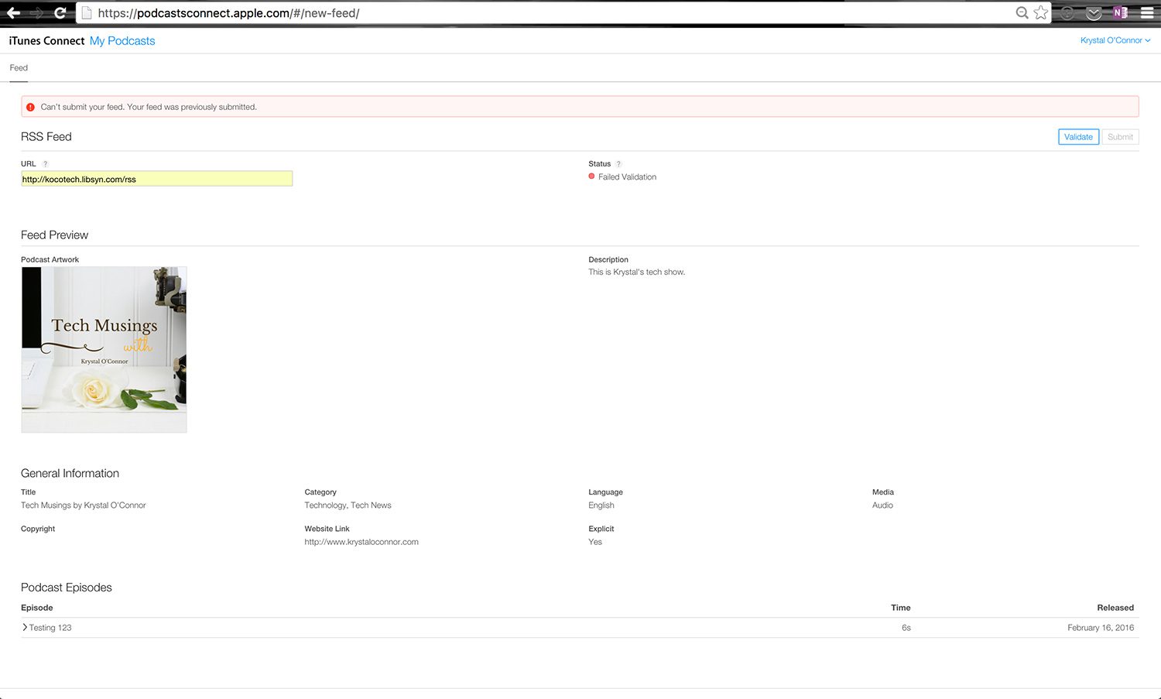
Task: Click the release date 'February 16, 2016'
Action: pos(1101,628)
